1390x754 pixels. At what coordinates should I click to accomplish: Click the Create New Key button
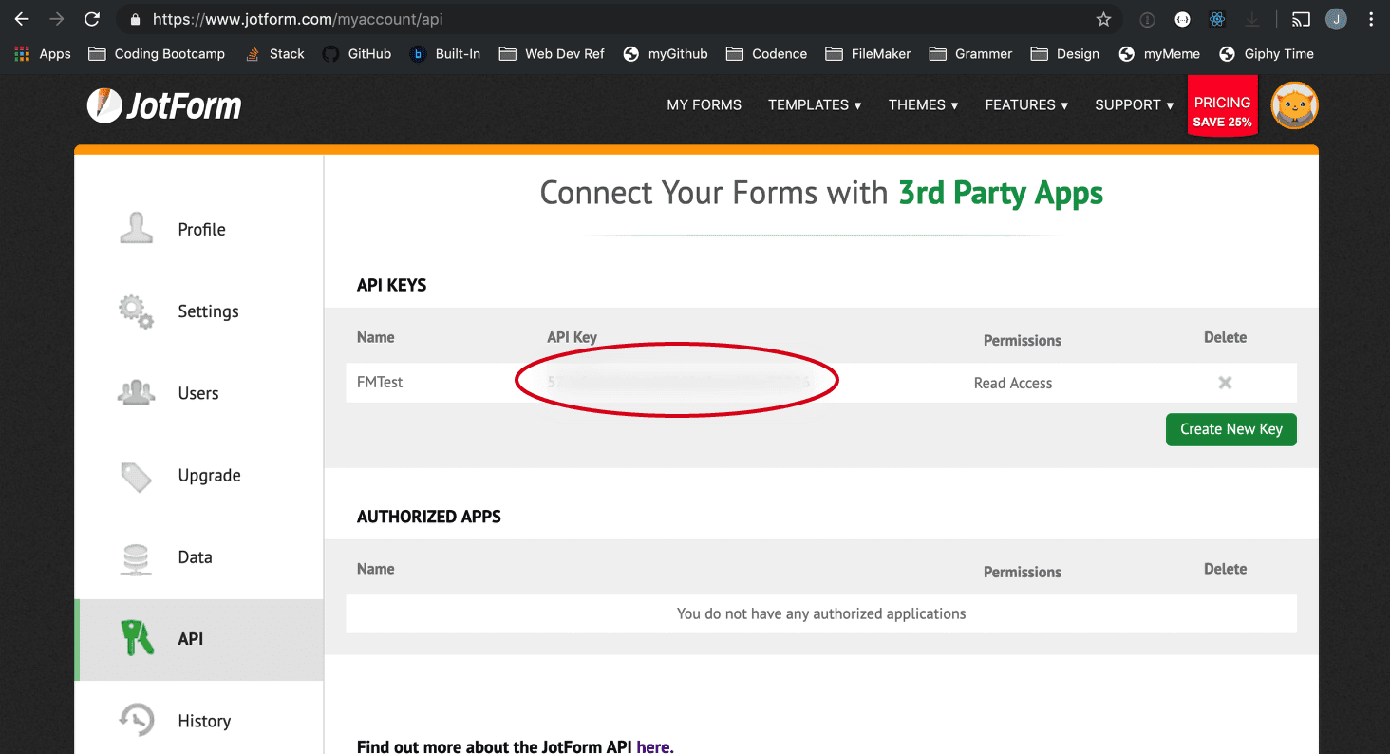[x=1230, y=429]
